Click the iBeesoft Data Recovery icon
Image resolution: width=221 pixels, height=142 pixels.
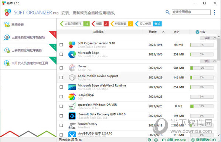coord(72,116)
